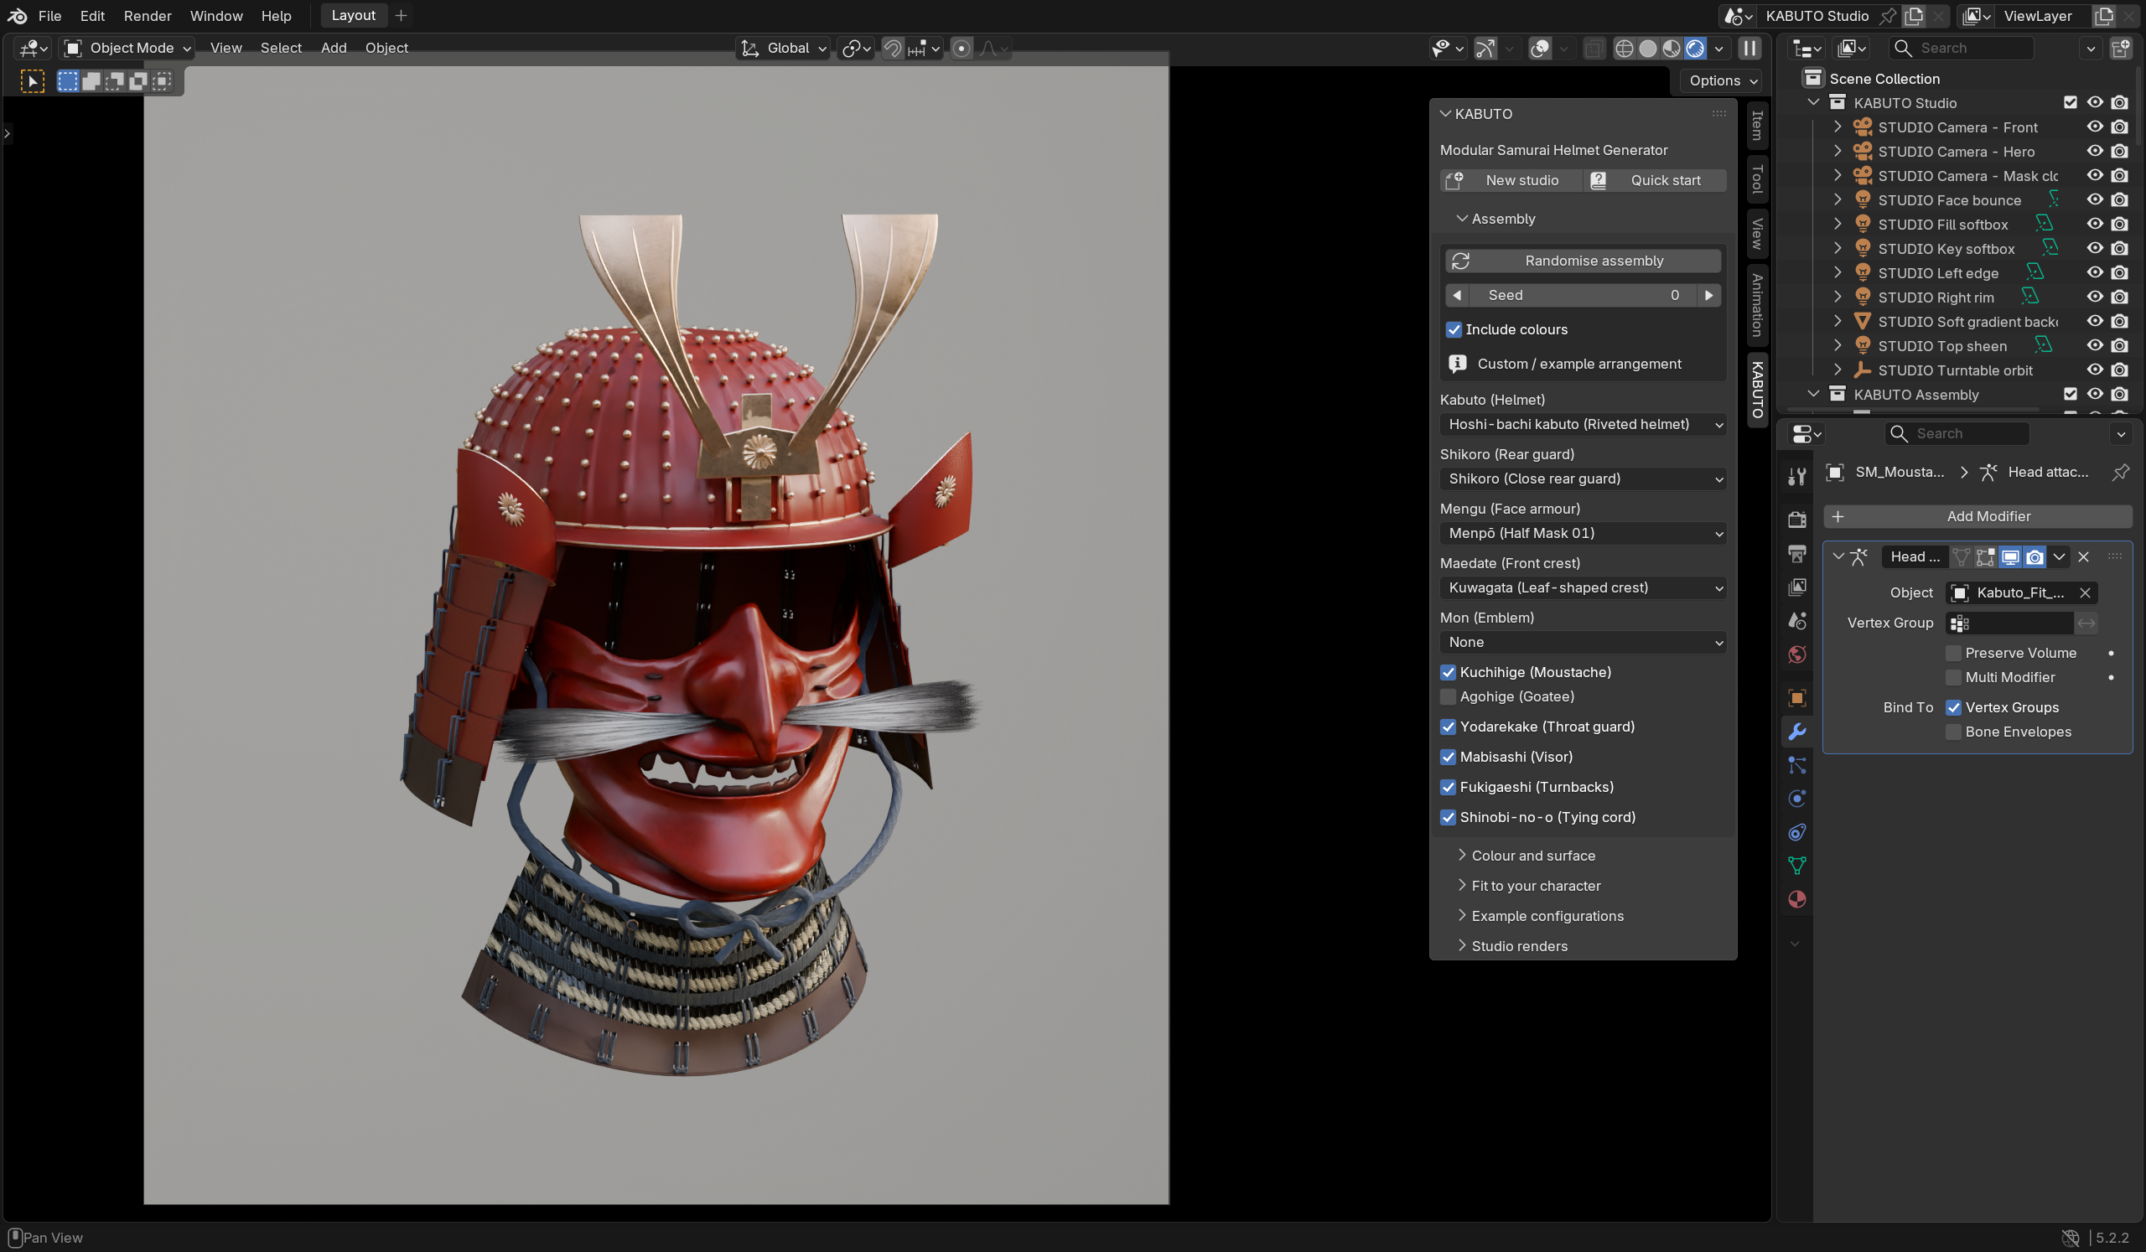The height and width of the screenshot is (1252, 2146).
Task: Click the Quick start button
Action: [1656, 180]
